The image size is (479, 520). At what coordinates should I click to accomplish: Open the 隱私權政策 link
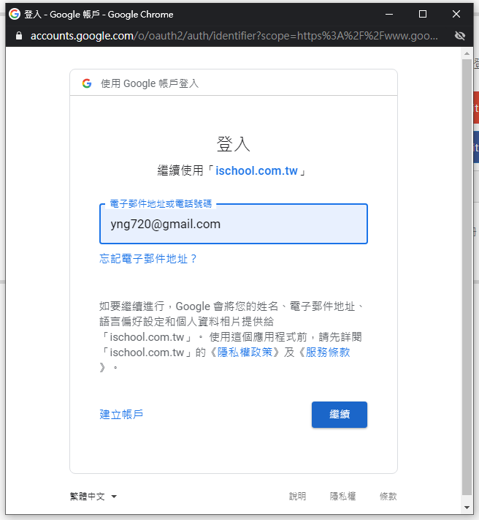(245, 353)
